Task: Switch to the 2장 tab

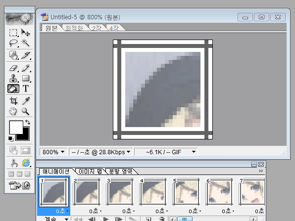Action: point(97,28)
